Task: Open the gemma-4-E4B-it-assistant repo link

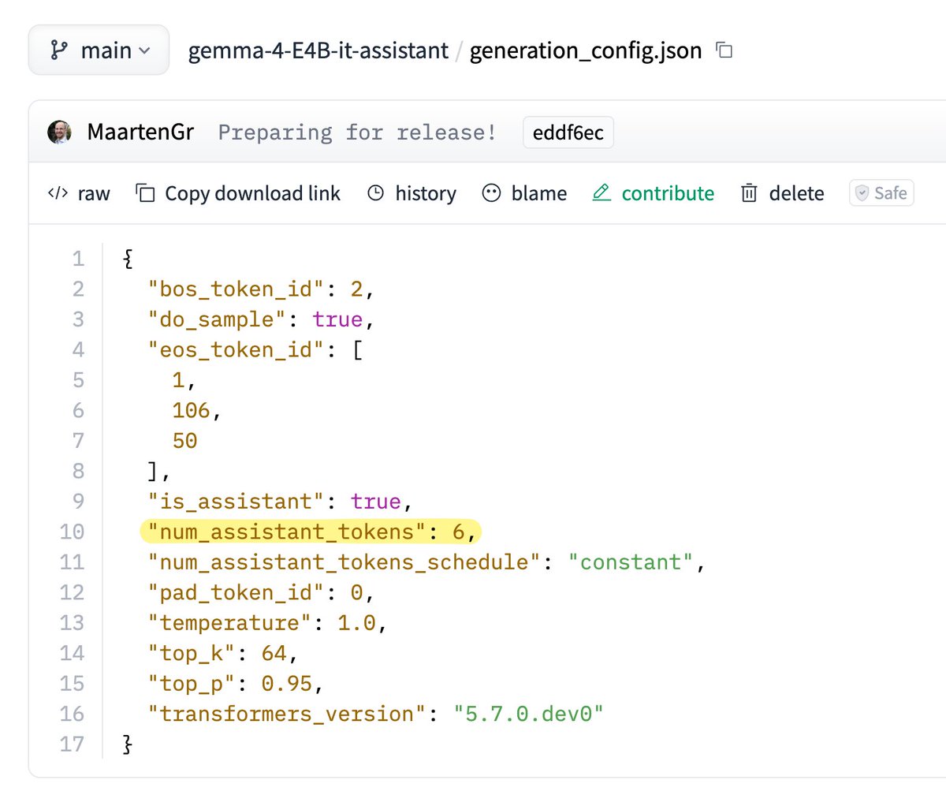Action: point(318,50)
